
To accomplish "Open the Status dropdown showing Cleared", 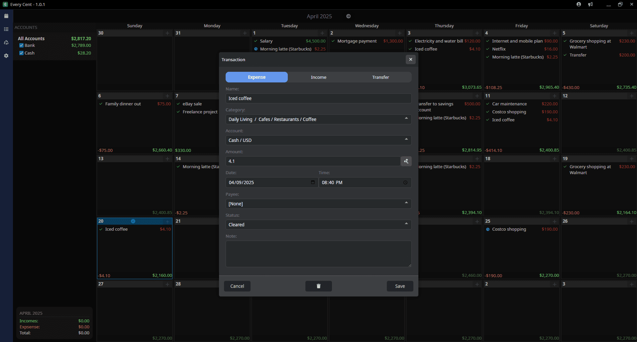I will tap(318, 225).
